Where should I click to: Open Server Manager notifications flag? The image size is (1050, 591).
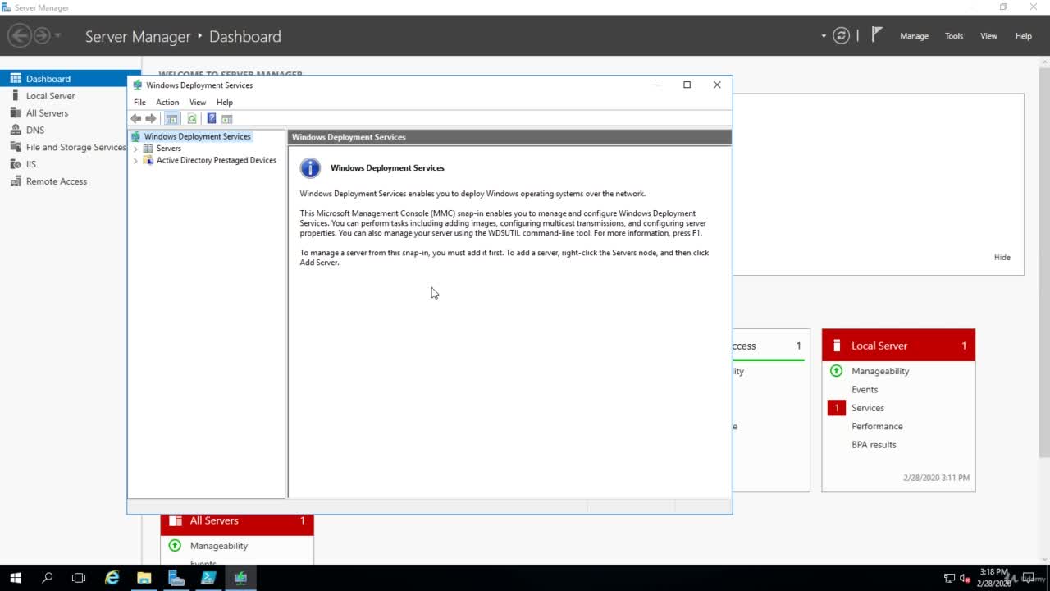pos(877,34)
